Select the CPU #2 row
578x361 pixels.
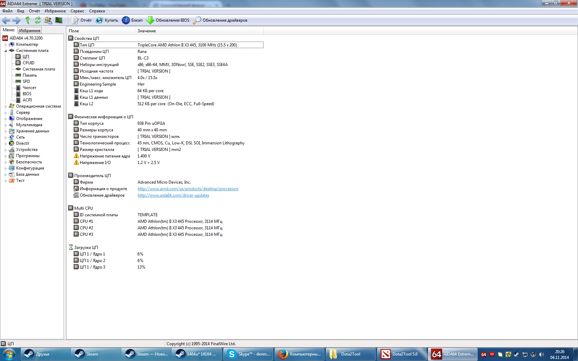[x=168, y=228]
